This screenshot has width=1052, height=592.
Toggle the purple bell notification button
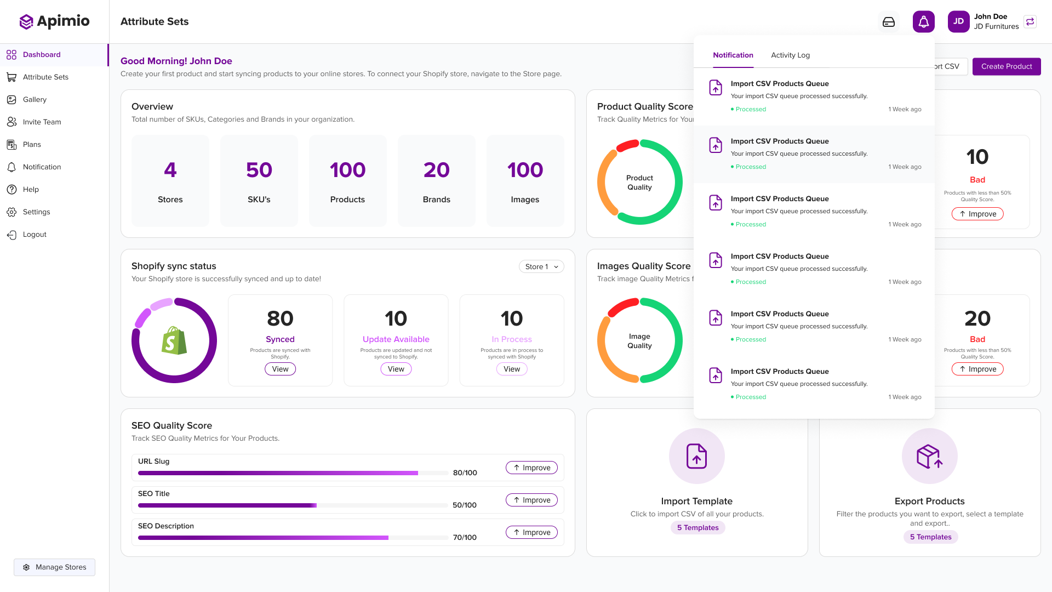click(x=924, y=22)
